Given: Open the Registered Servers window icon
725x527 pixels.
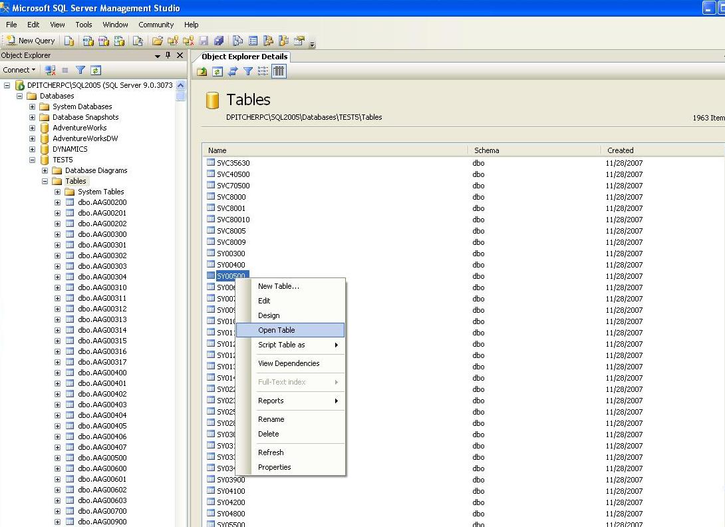Looking at the screenshot, I should pyautogui.click(x=237, y=41).
